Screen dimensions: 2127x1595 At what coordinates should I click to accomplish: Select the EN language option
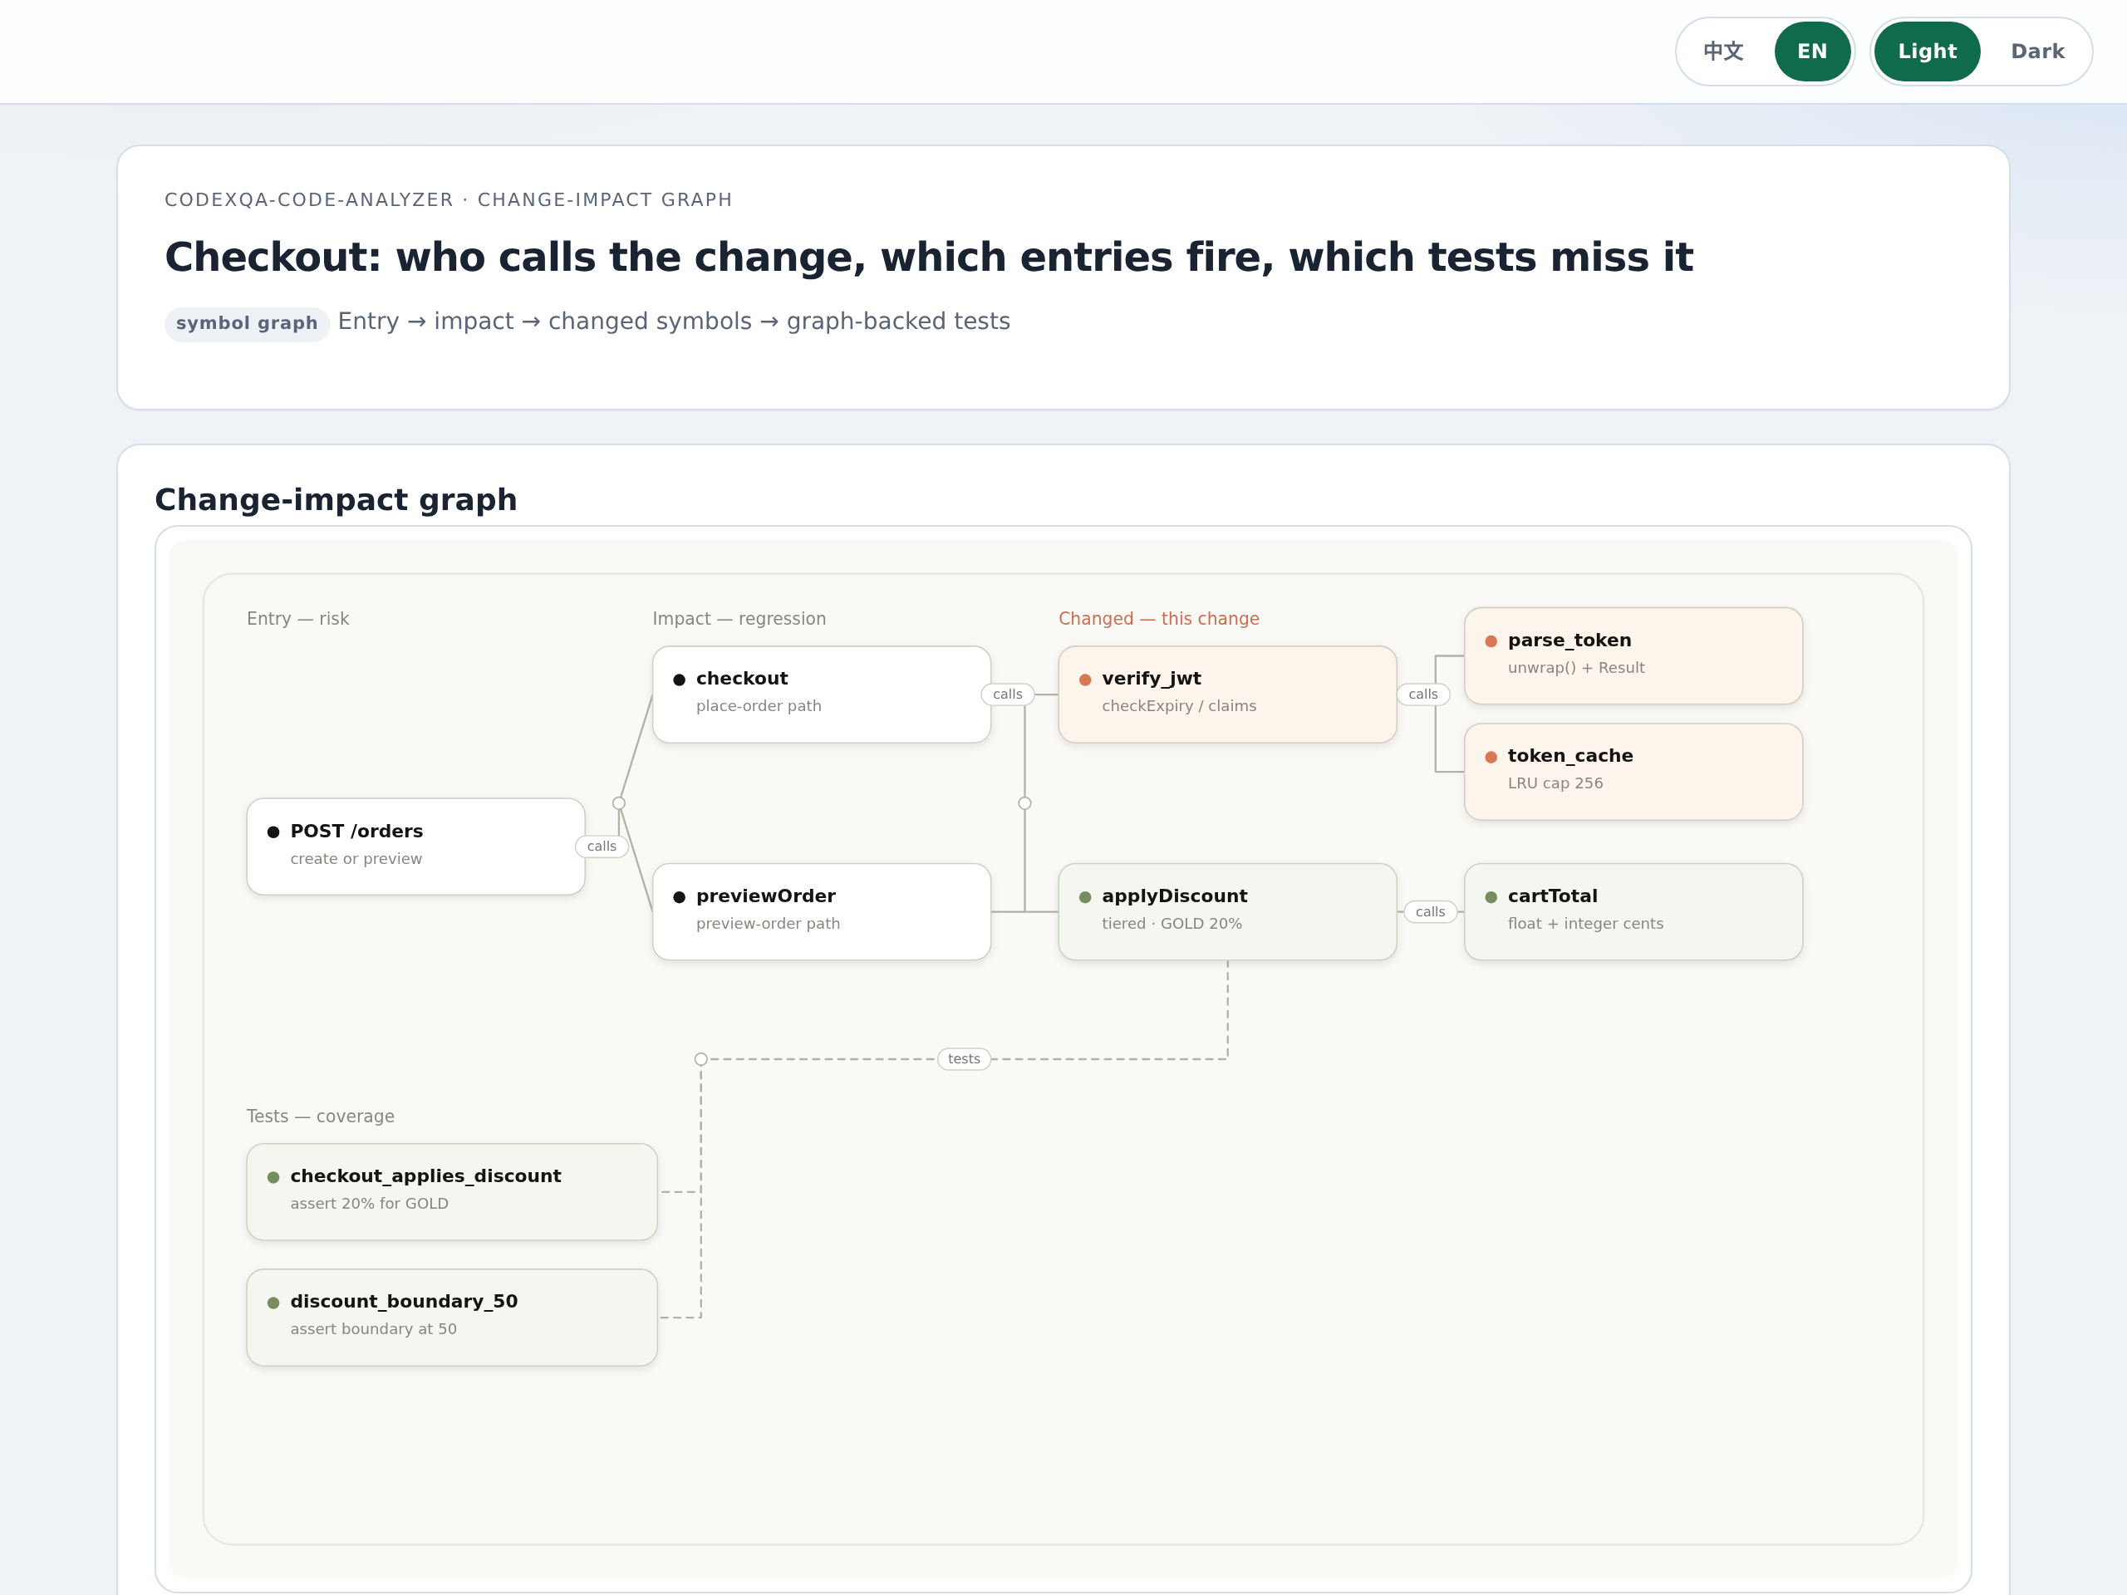[1811, 51]
